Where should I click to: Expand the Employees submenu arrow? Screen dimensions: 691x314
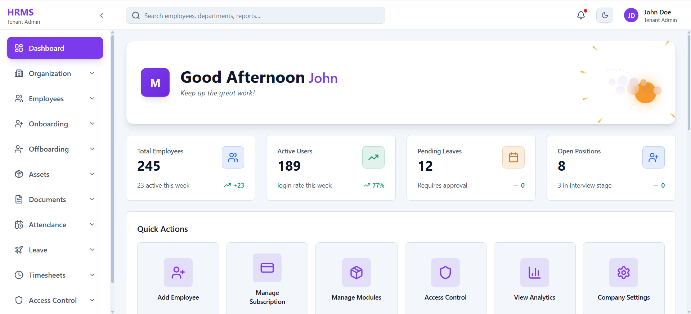pos(92,99)
